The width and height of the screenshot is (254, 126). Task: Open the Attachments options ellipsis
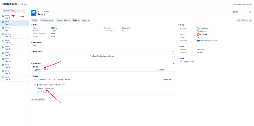pos(173,51)
